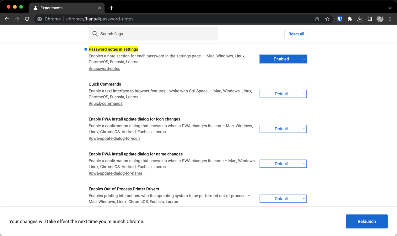Click the Relaunch button
The width and height of the screenshot is (397, 236).
pyautogui.click(x=367, y=222)
